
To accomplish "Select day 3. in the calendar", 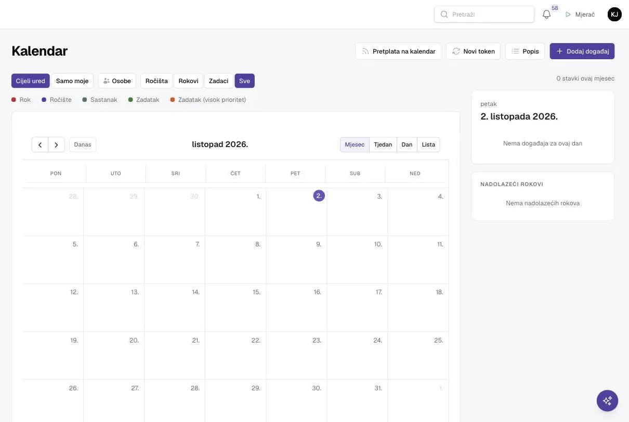I will [x=379, y=196].
